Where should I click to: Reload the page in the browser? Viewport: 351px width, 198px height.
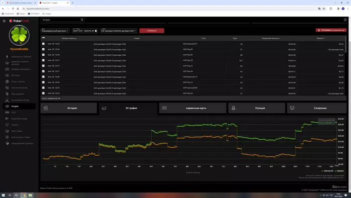[x=13, y=9]
